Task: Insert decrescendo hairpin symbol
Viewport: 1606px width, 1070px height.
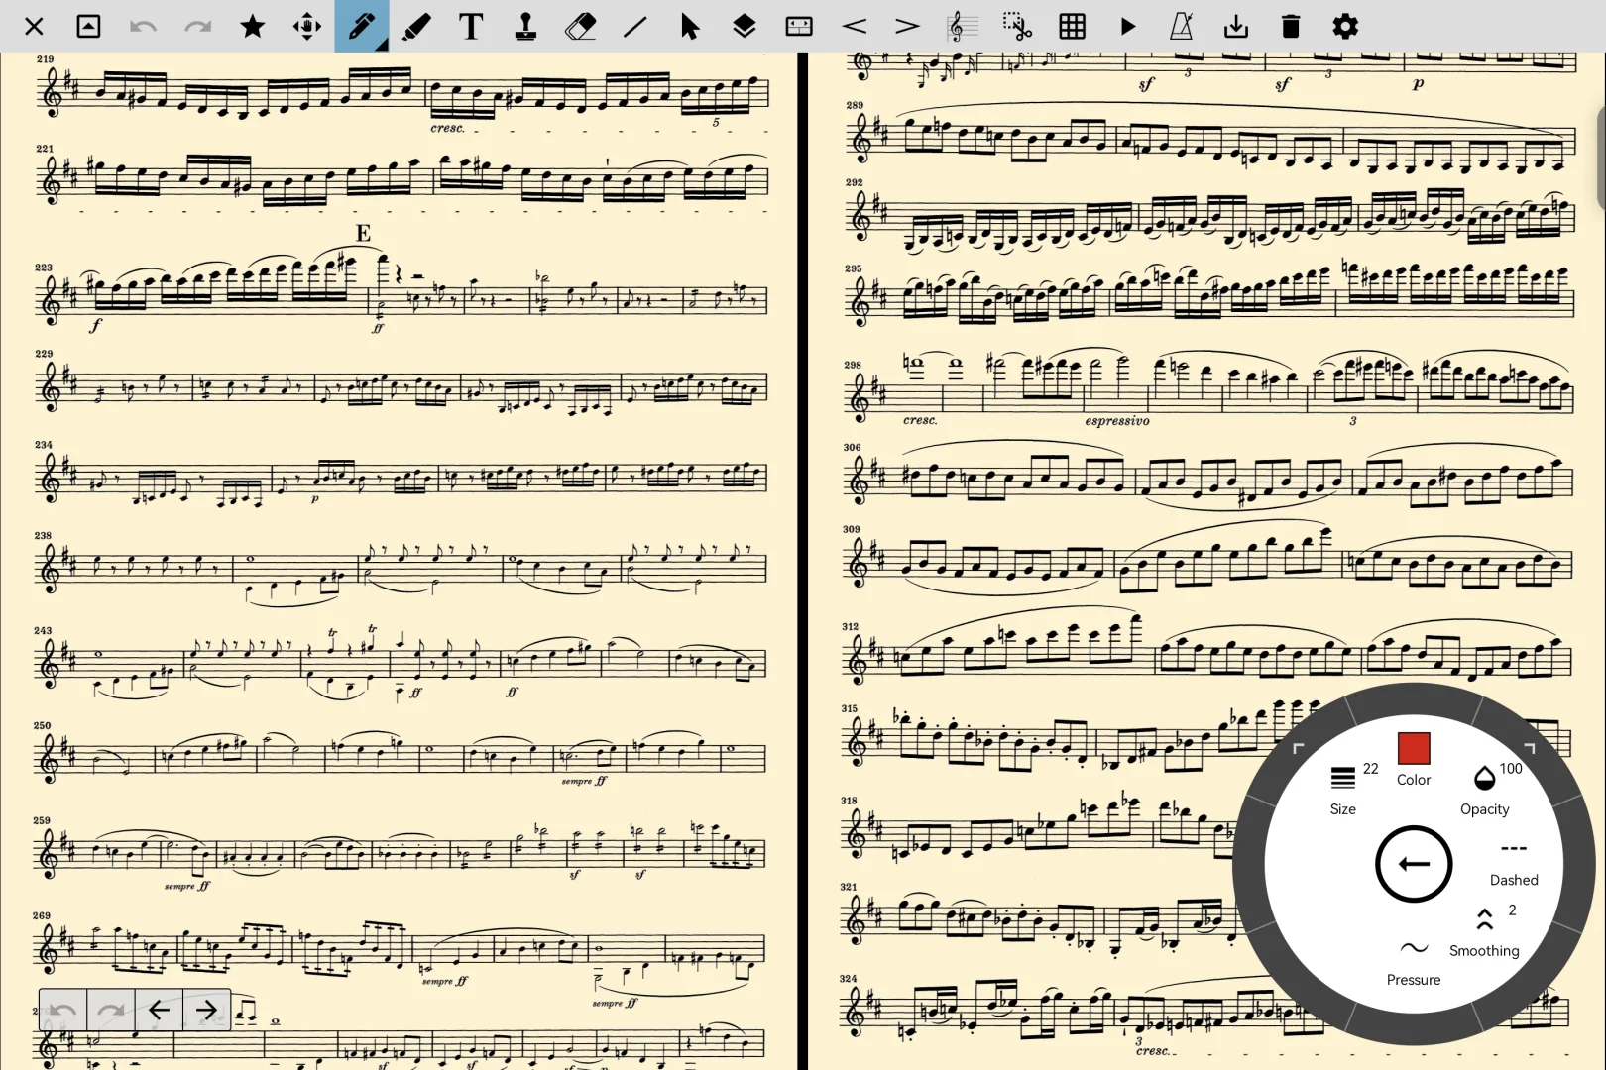Action: pyautogui.click(x=908, y=27)
